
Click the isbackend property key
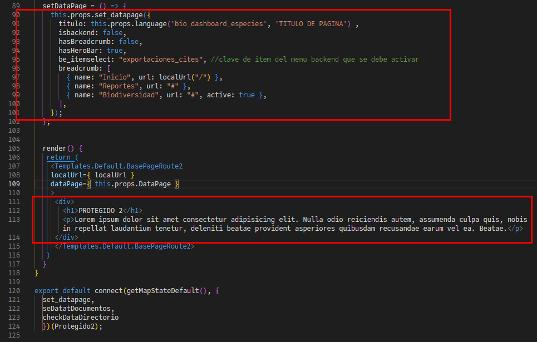[77, 32]
